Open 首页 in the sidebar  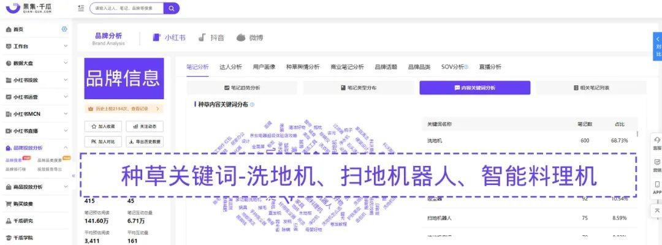click(18, 29)
